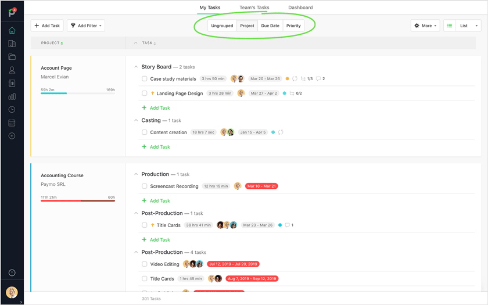
Task: Open the More settings dropdown
Action: 425,26
